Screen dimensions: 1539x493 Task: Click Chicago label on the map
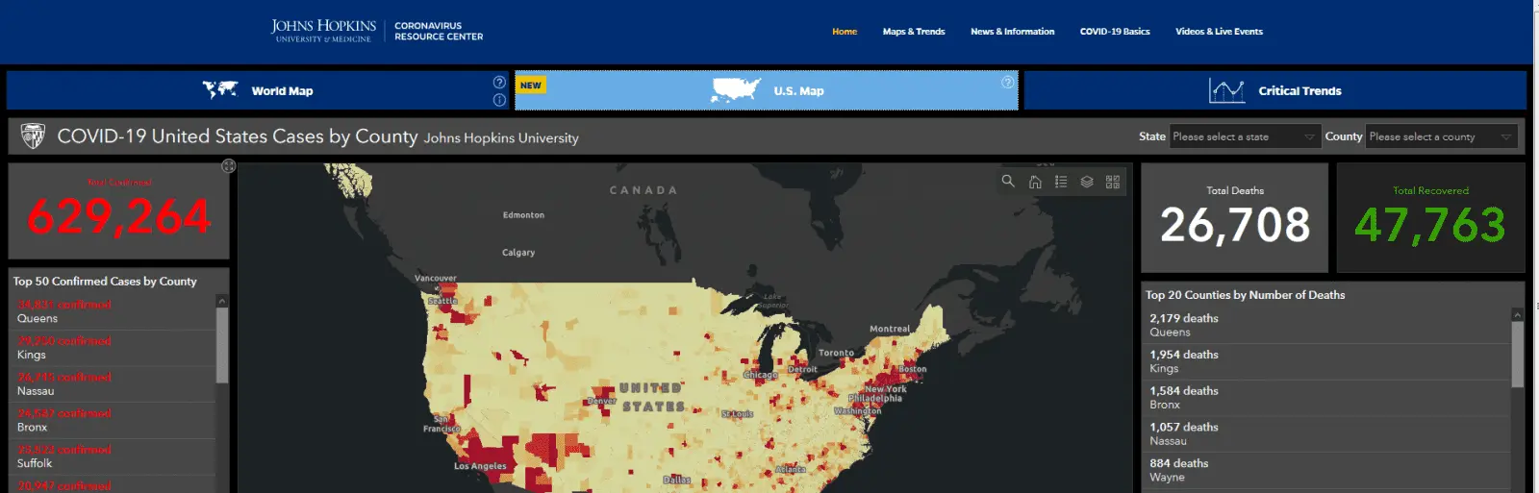click(x=761, y=375)
